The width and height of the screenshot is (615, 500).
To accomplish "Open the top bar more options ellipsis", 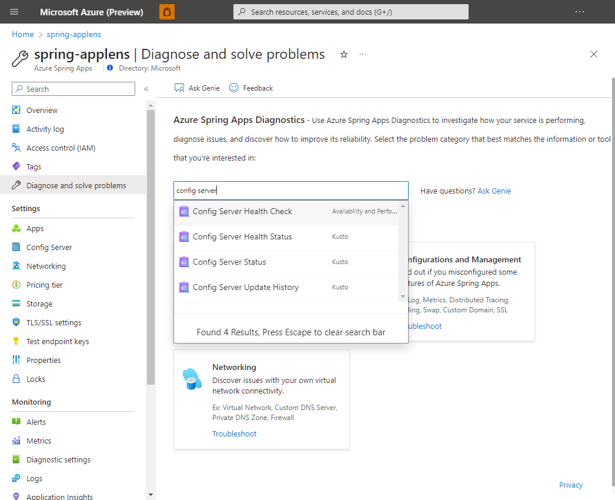I will (580, 12).
